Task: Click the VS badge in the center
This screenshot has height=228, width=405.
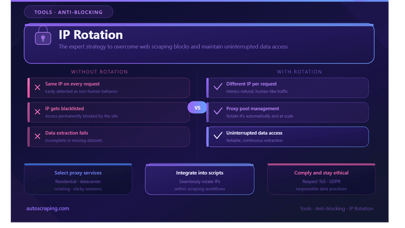Action: [197, 108]
